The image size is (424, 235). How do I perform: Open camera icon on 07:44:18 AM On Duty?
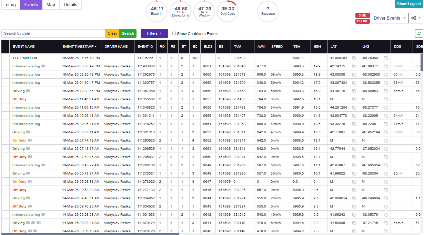click(x=30, y=140)
